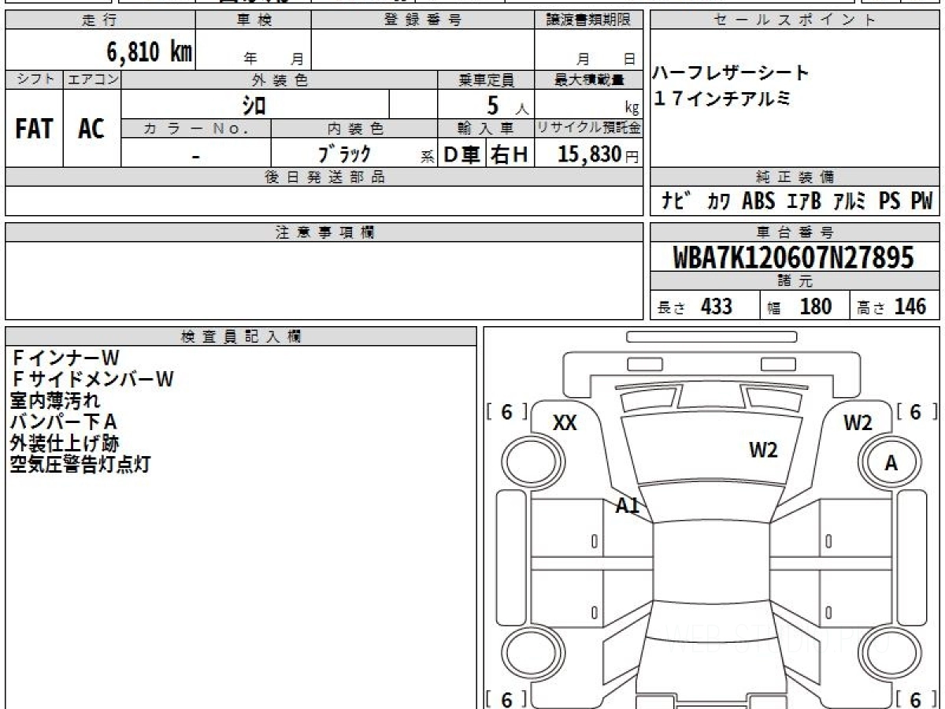Select PS in the equipment list
945x709 pixels.
(890, 202)
